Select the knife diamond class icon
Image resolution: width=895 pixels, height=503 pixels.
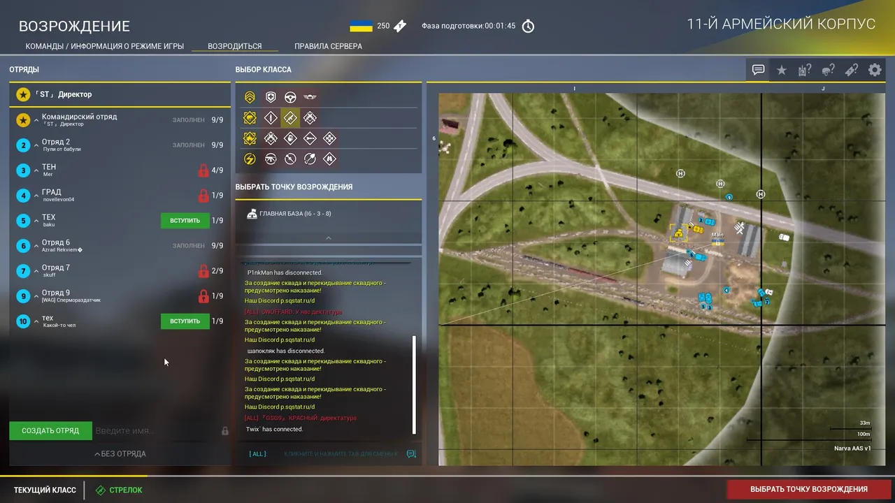[x=271, y=117]
